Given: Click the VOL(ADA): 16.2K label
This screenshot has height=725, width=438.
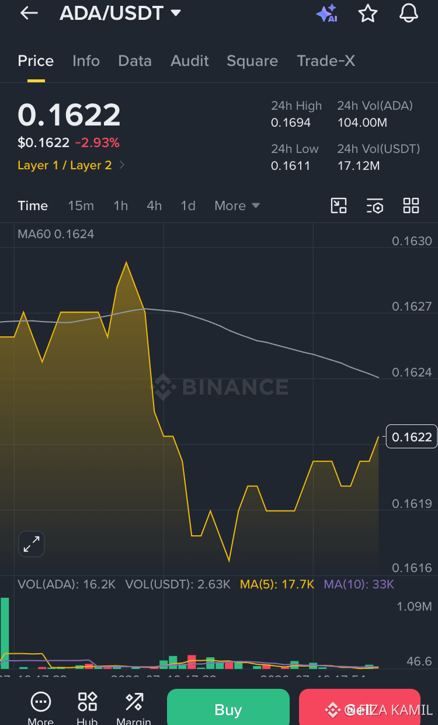Looking at the screenshot, I should (x=67, y=584).
